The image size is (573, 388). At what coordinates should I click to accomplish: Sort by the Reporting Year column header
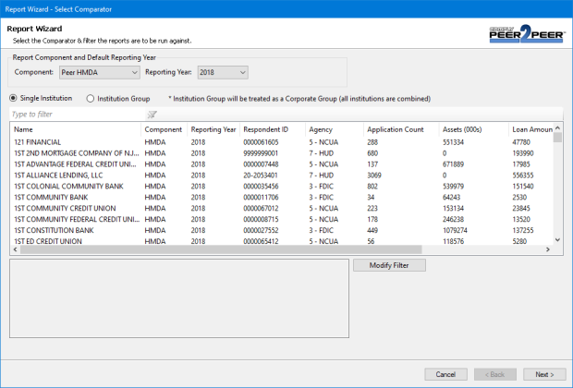[213, 129]
